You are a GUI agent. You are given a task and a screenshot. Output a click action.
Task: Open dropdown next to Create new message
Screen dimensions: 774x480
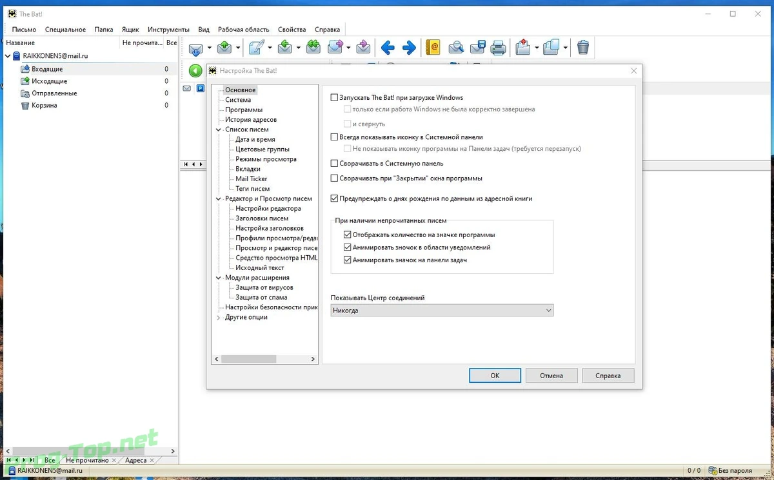pyautogui.click(x=270, y=48)
